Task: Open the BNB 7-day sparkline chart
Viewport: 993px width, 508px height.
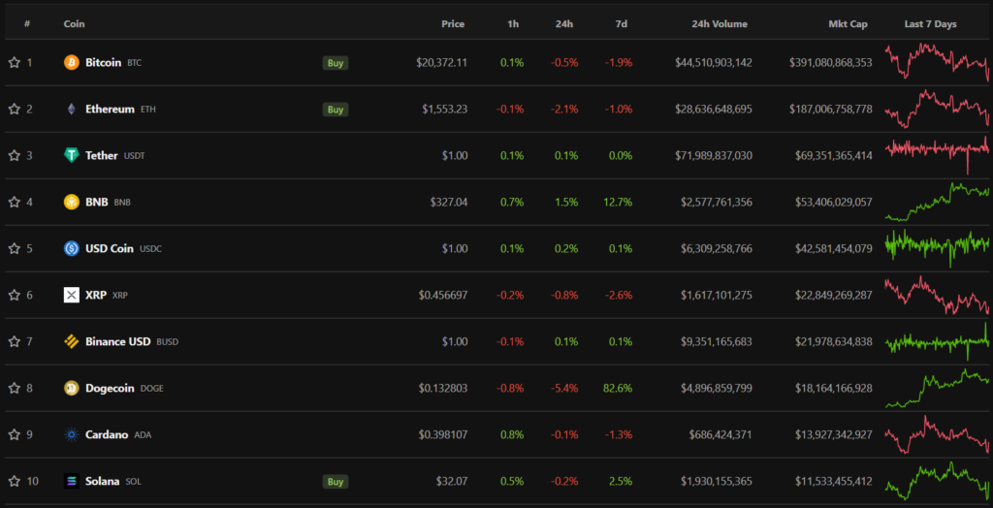Action: point(937,201)
